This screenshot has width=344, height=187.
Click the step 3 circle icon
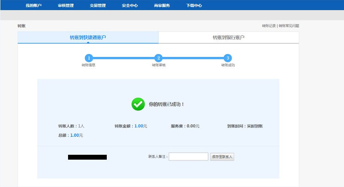pyautogui.click(x=227, y=58)
